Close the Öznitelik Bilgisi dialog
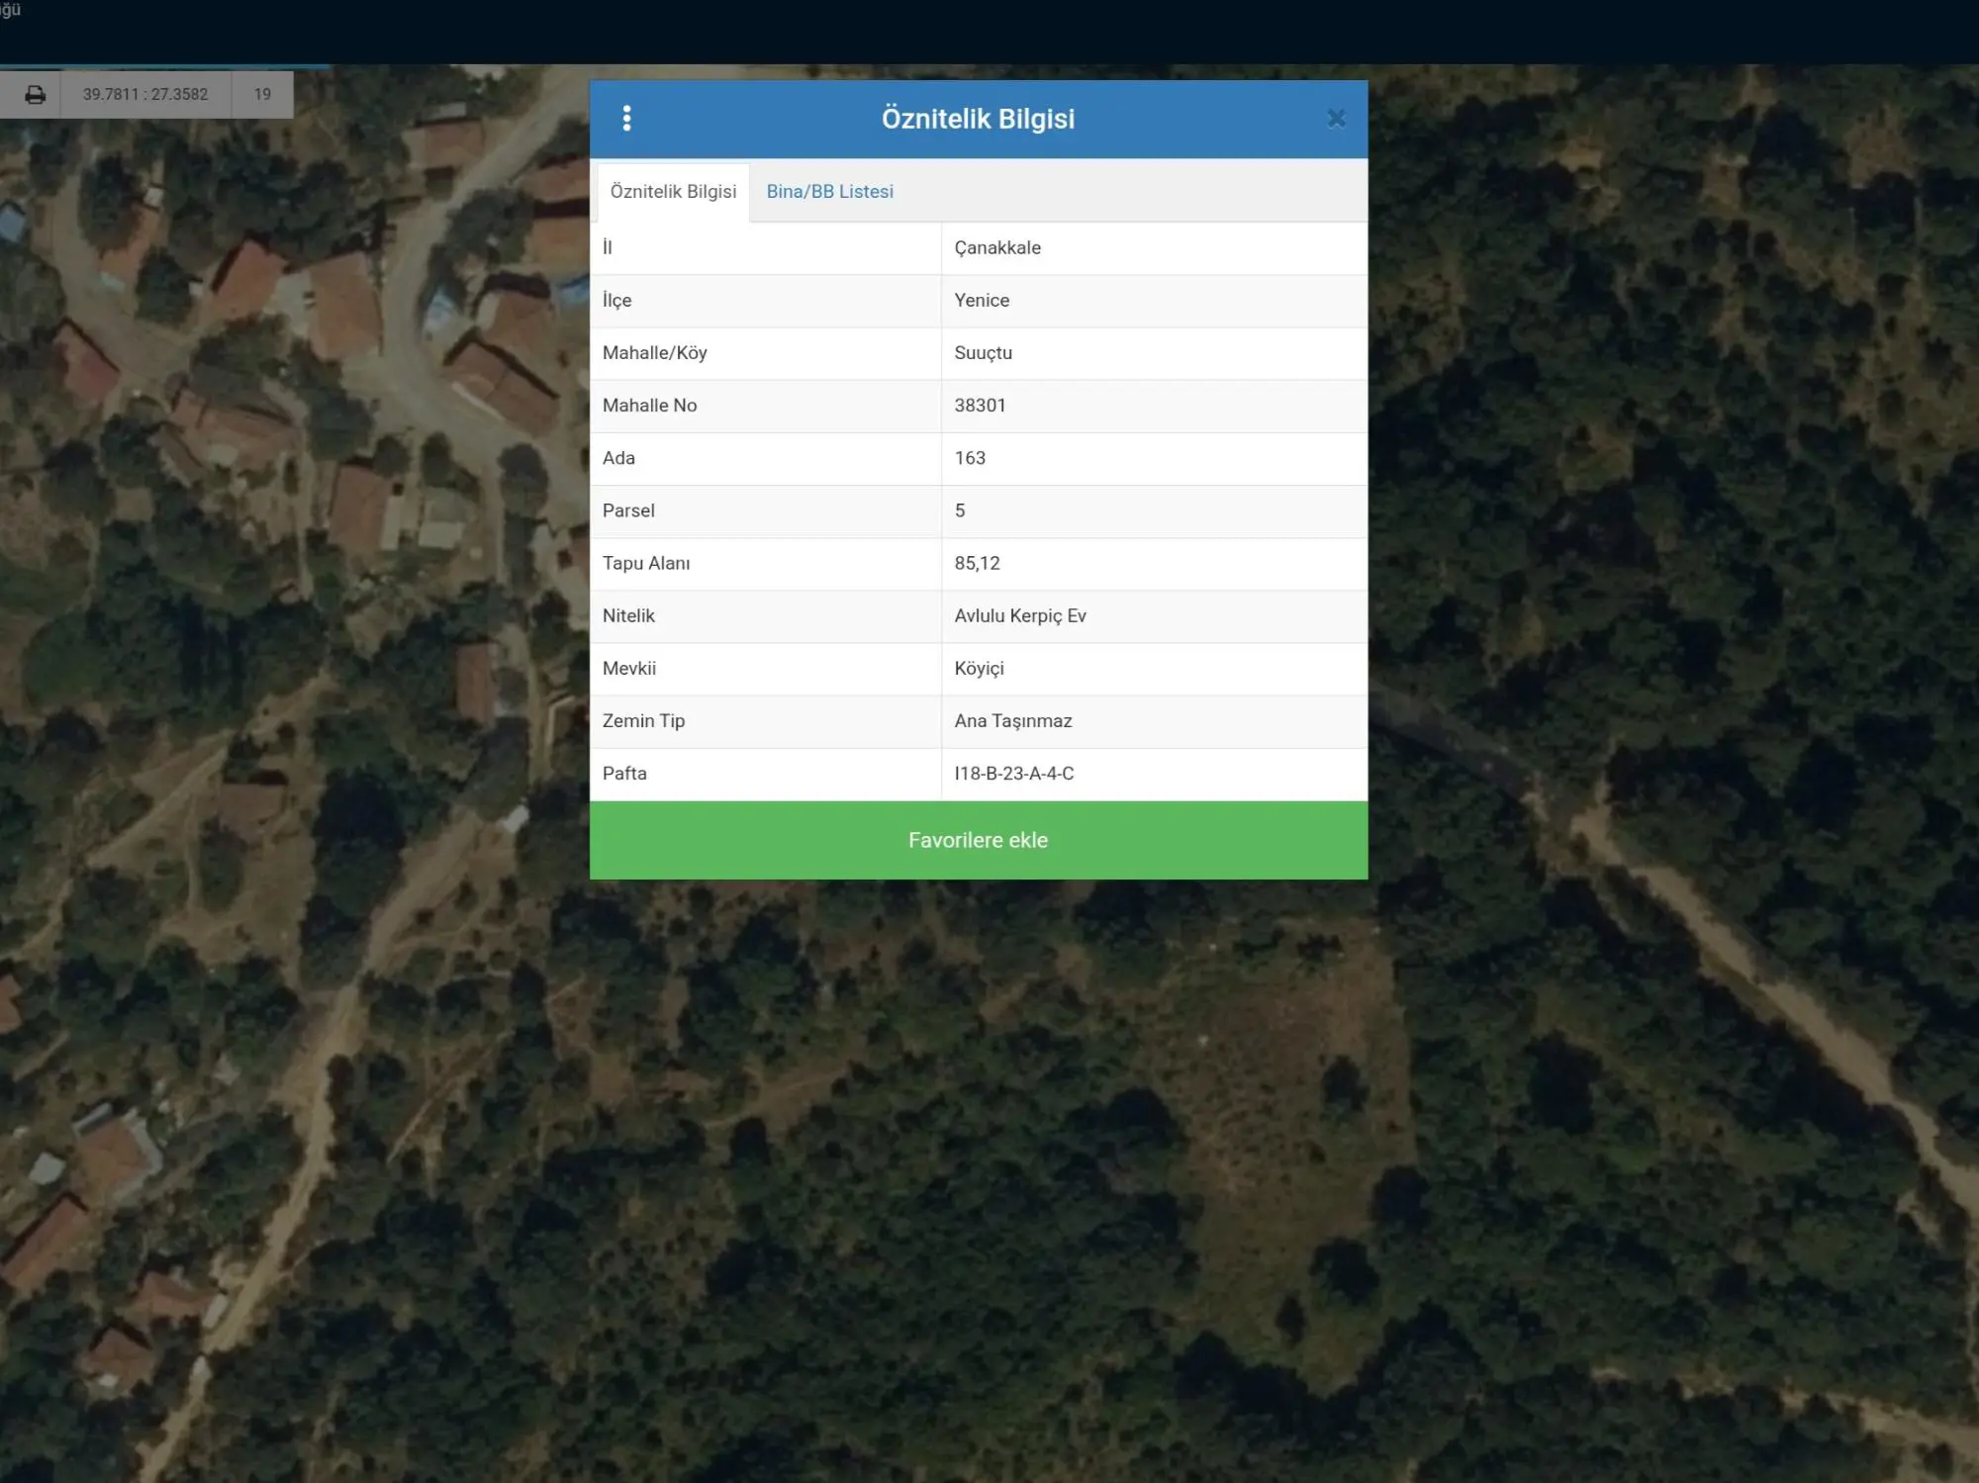 [1336, 119]
